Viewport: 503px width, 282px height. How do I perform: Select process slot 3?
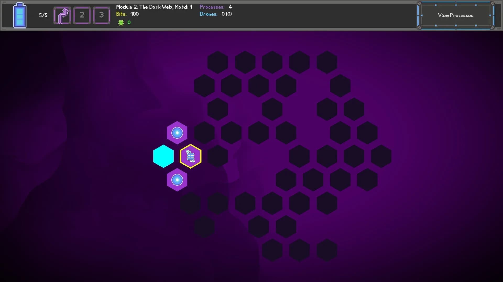[101, 15]
